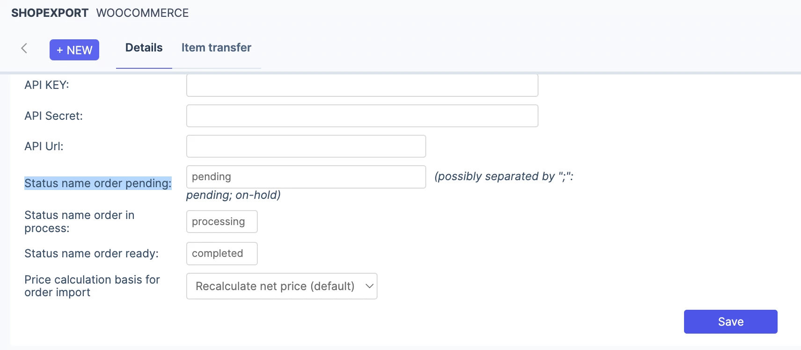Click the Price calculation basis label
Image resolution: width=801 pixels, height=350 pixels.
tap(92, 286)
